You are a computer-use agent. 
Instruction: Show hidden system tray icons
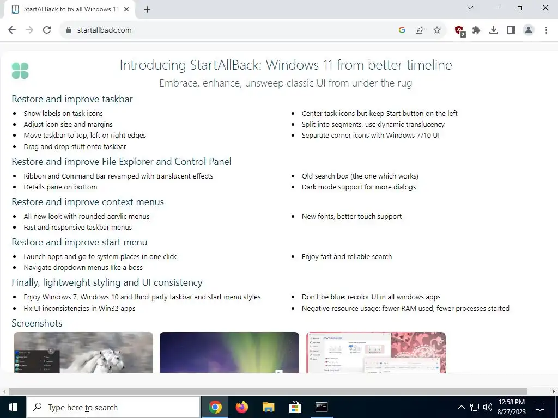[x=461, y=407]
